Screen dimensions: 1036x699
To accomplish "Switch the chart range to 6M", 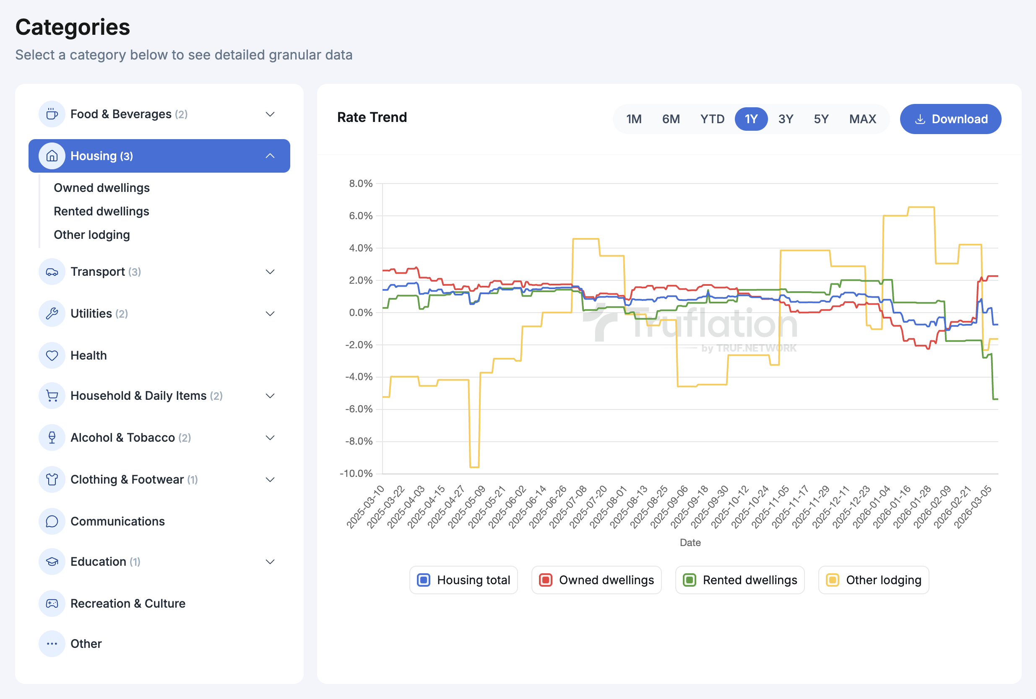I will pos(670,119).
